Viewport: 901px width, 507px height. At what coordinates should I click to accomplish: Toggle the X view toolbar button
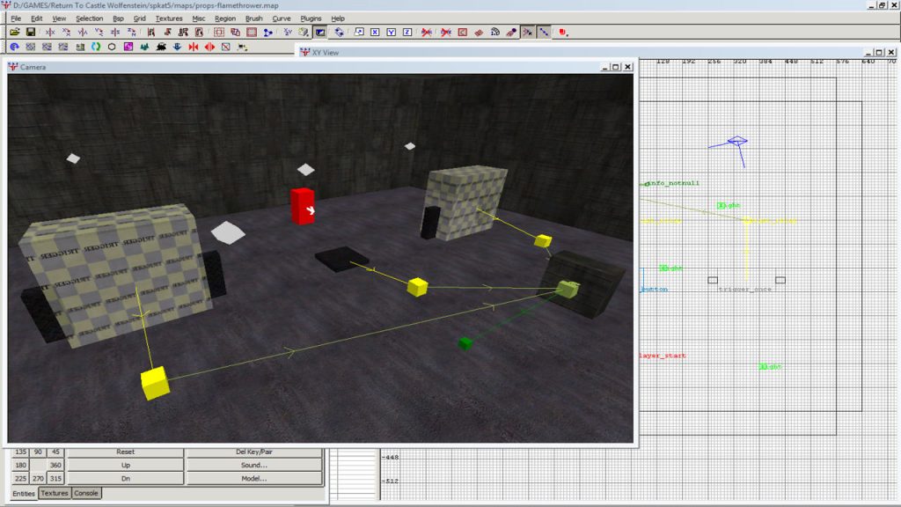click(376, 33)
